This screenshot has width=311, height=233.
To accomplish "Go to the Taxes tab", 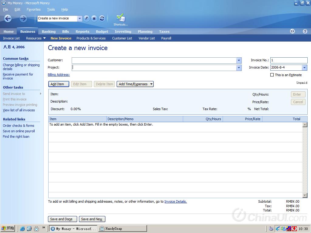I will [164, 32].
